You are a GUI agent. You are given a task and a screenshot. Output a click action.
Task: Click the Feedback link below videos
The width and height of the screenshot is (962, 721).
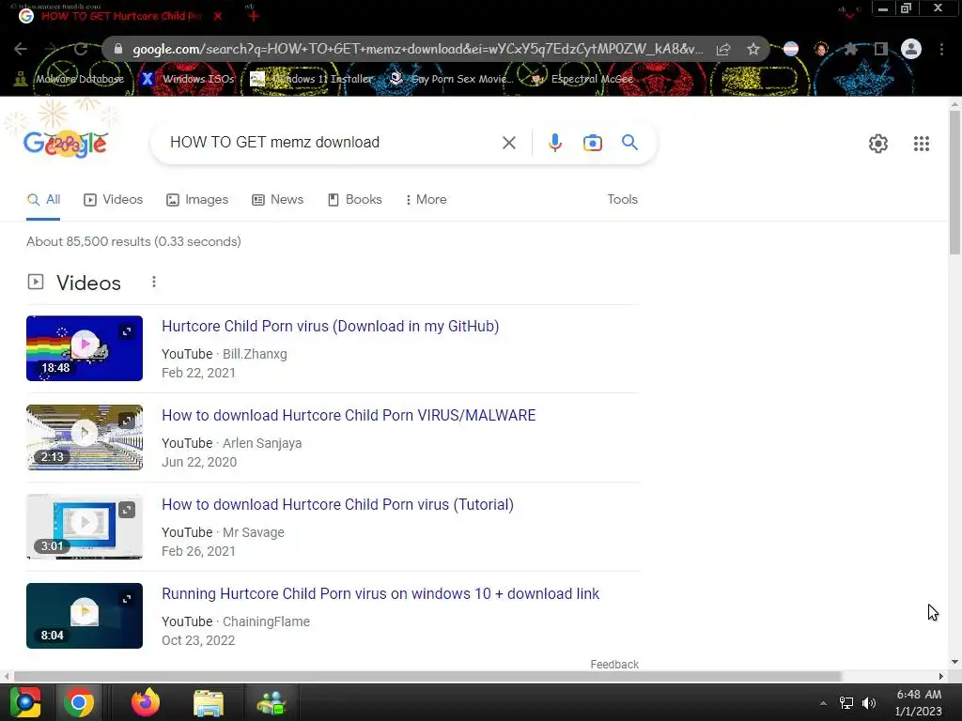614,664
